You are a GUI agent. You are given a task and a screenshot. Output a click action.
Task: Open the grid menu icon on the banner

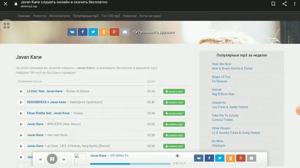tap(7, 26)
